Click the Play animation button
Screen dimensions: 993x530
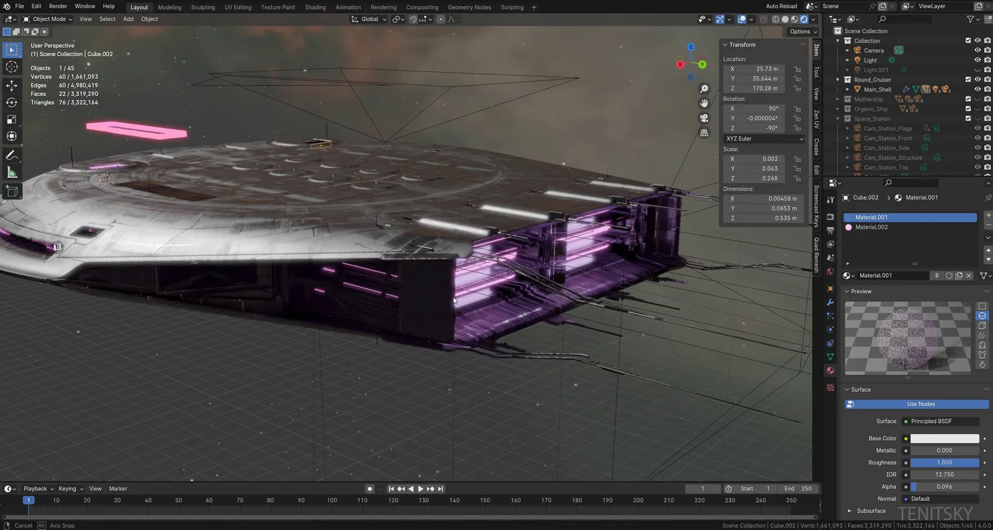pos(420,489)
